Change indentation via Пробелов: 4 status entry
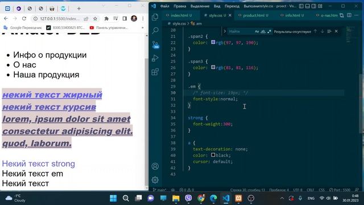Image resolution: width=364 pixels, height=205 pixels. (279, 190)
